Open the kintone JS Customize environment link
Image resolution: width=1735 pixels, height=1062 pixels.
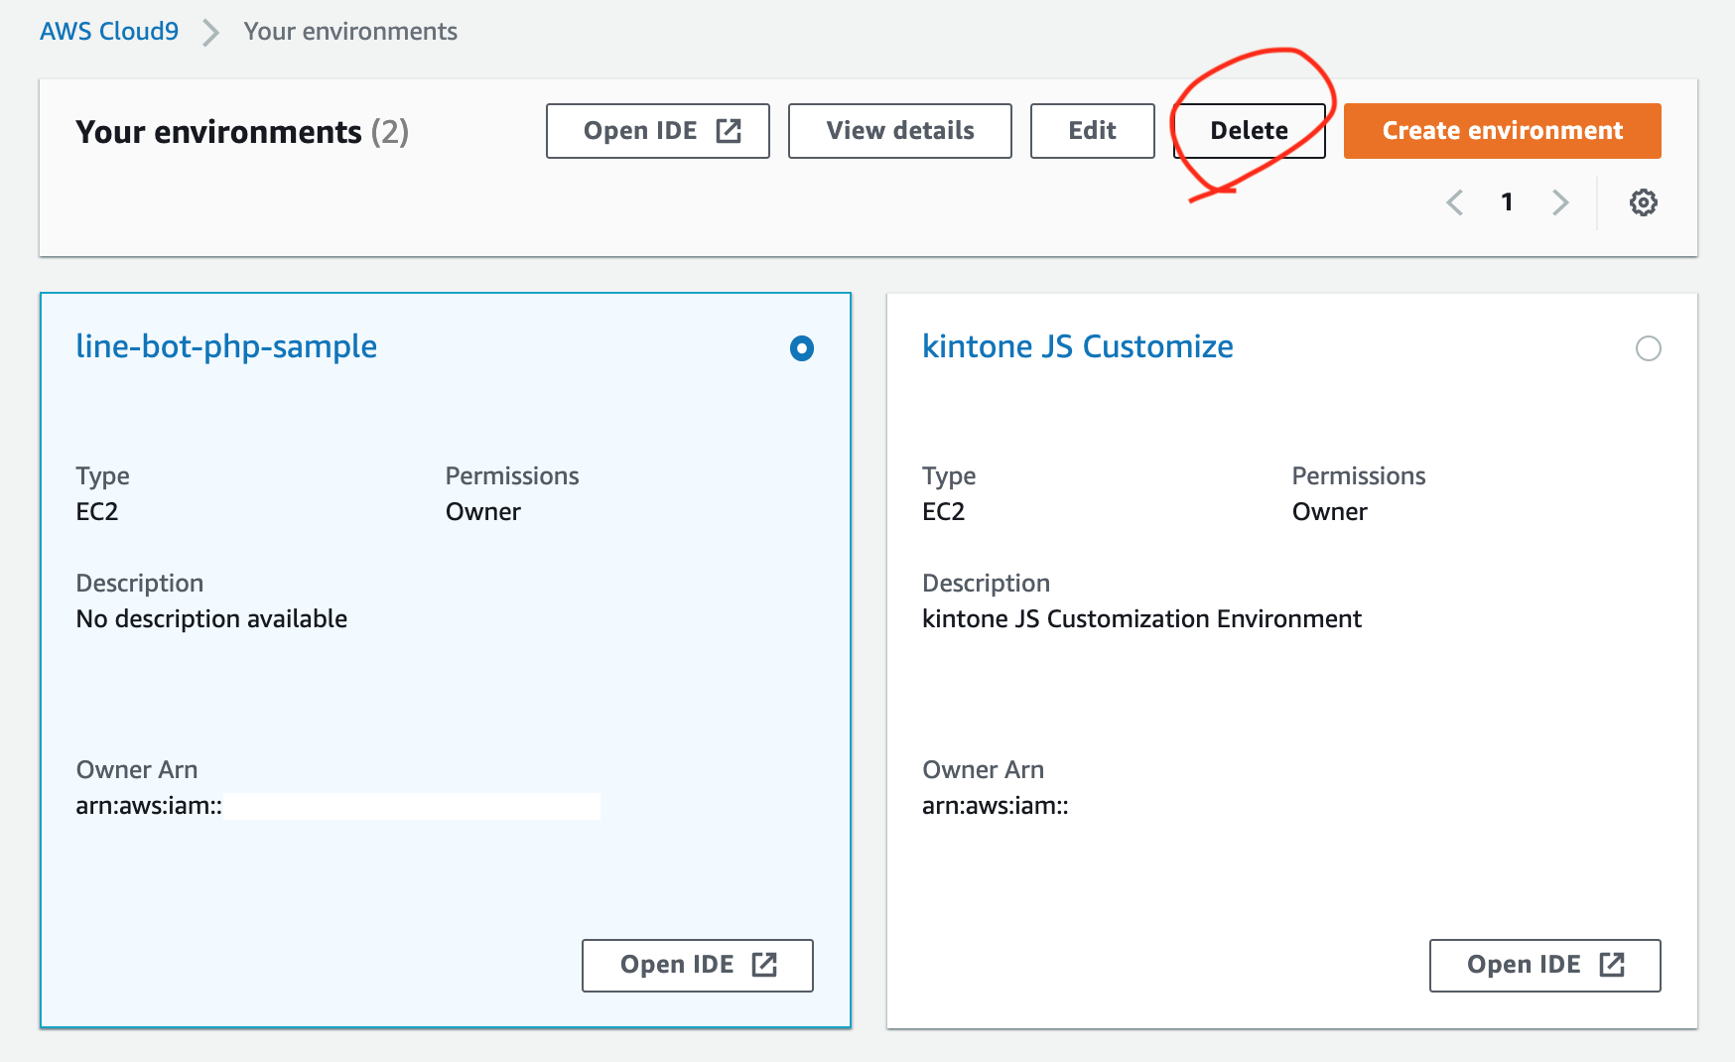coord(1078,346)
